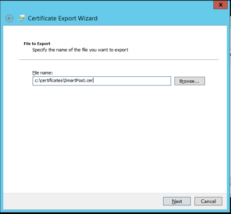Click the certificate wizard icon beside title
Screen dimensions: 231x214
pos(21,18)
